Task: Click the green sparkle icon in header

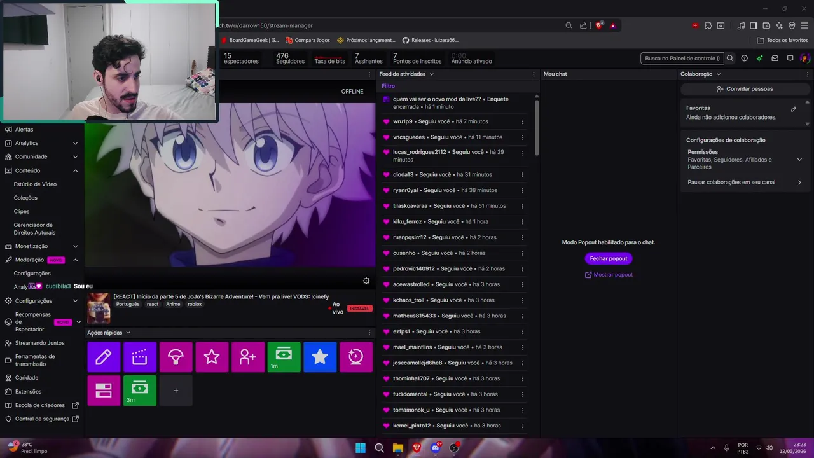Action: (x=759, y=58)
